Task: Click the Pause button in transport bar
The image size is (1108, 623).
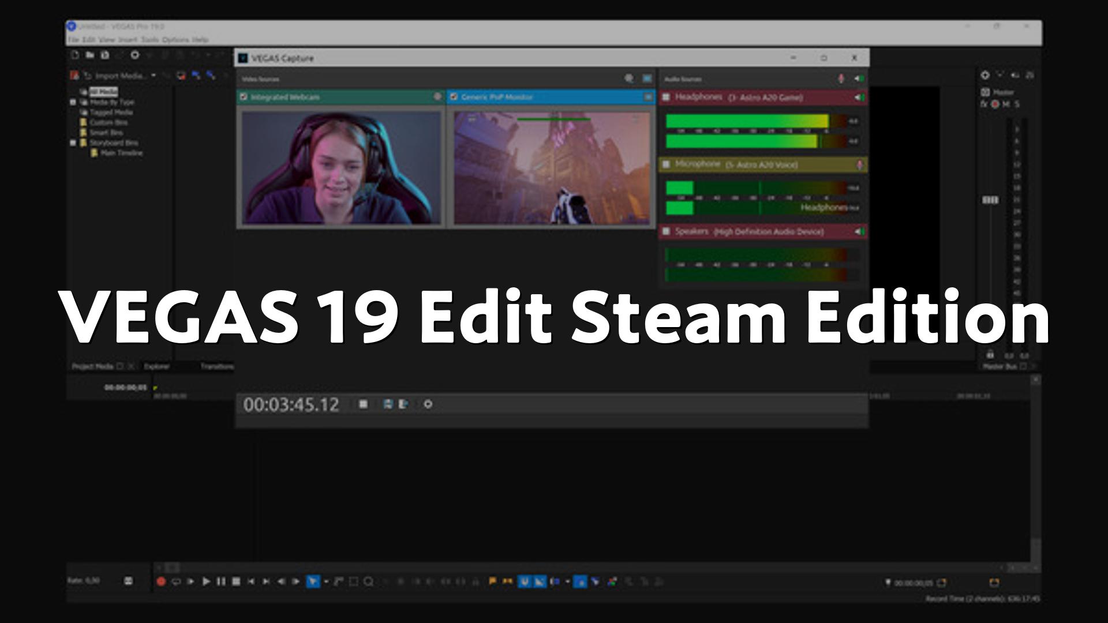Action: click(x=221, y=581)
